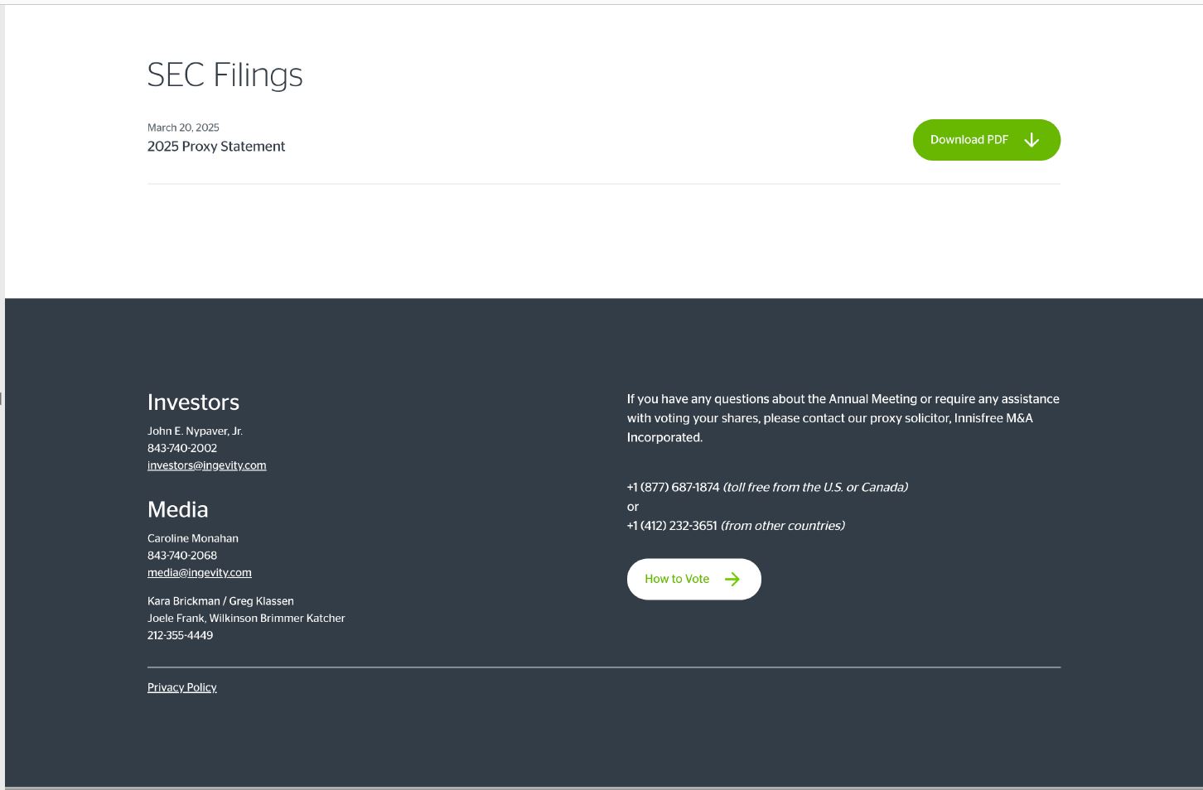Click the 2025 Proxy Statement filing title
Viewport: 1203px width, 790px height.
pos(216,147)
